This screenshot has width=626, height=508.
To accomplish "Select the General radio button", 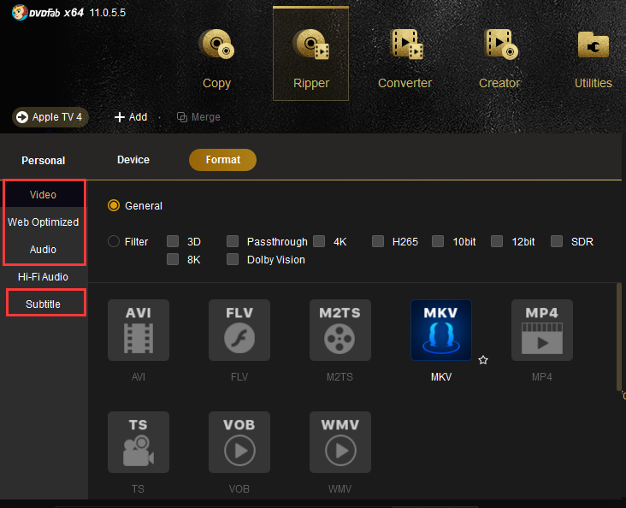I will point(114,205).
